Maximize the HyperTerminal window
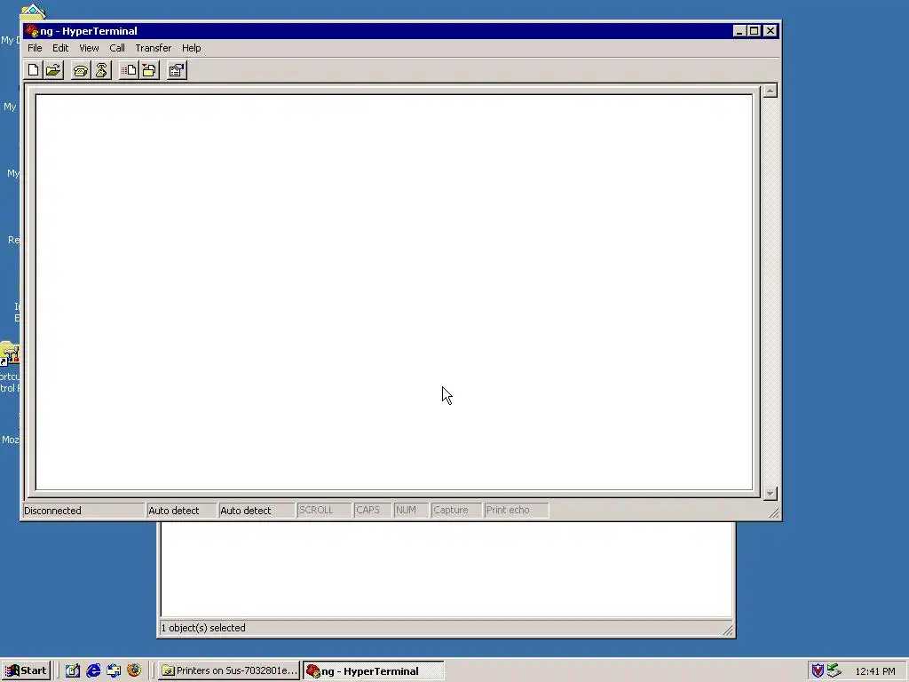 pyautogui.click(x=754, y=31)
